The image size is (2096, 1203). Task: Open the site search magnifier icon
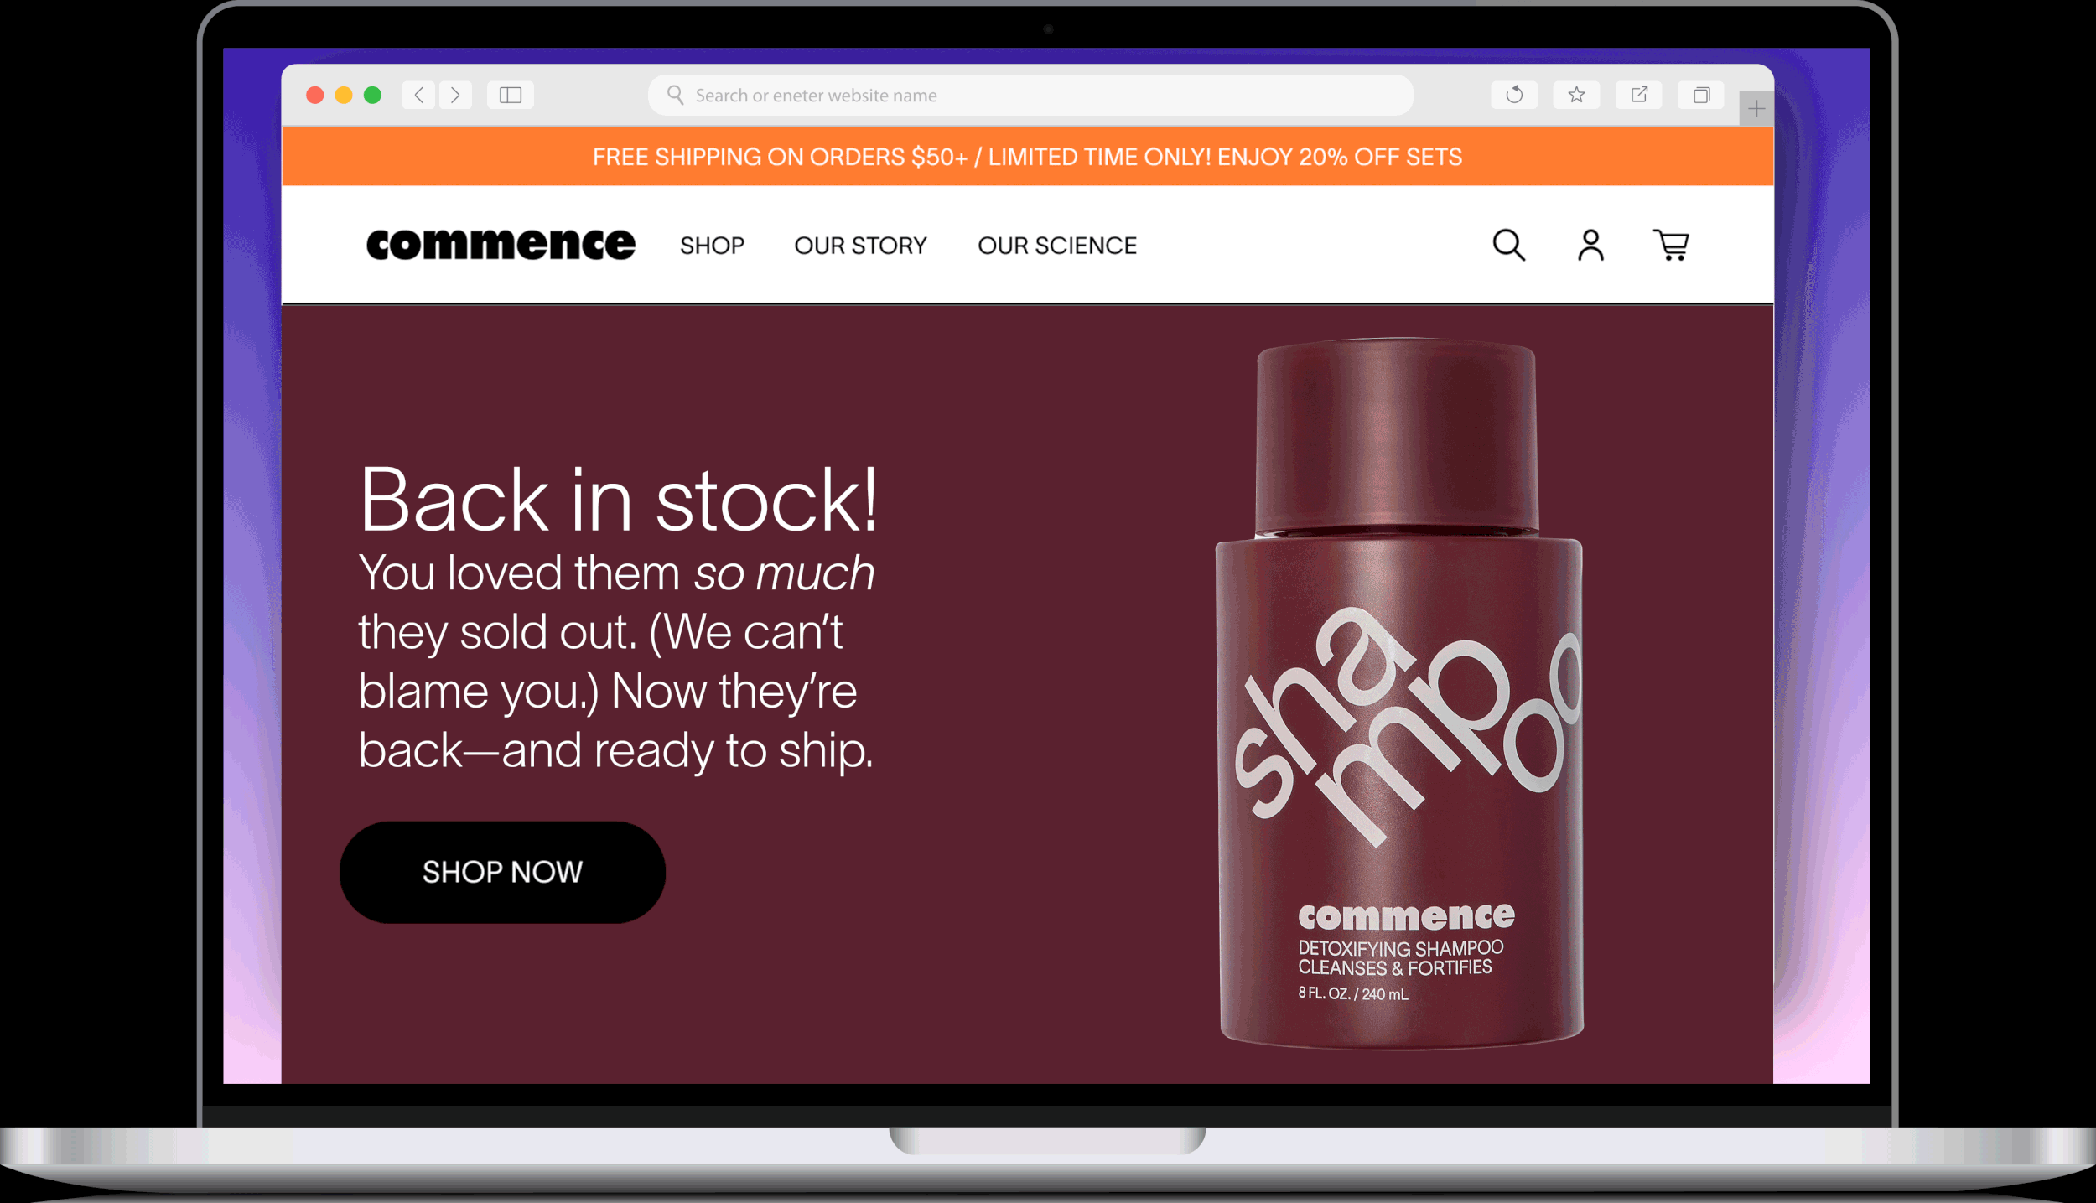tap(1508, 245)
